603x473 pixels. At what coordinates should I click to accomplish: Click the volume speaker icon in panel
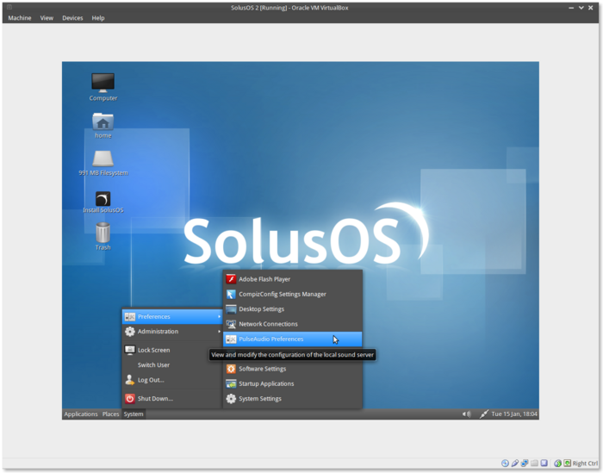click(466, 414)
